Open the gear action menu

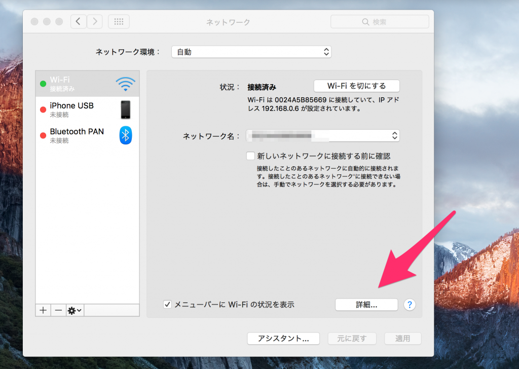click(x=75, y=310)
